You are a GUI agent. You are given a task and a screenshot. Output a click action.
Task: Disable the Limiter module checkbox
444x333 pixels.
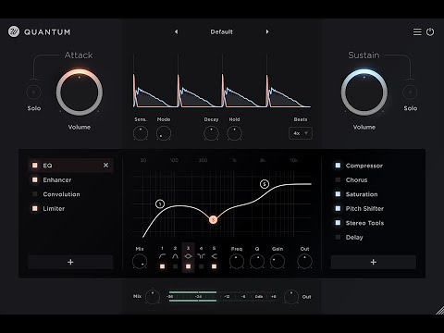[35, 208]
